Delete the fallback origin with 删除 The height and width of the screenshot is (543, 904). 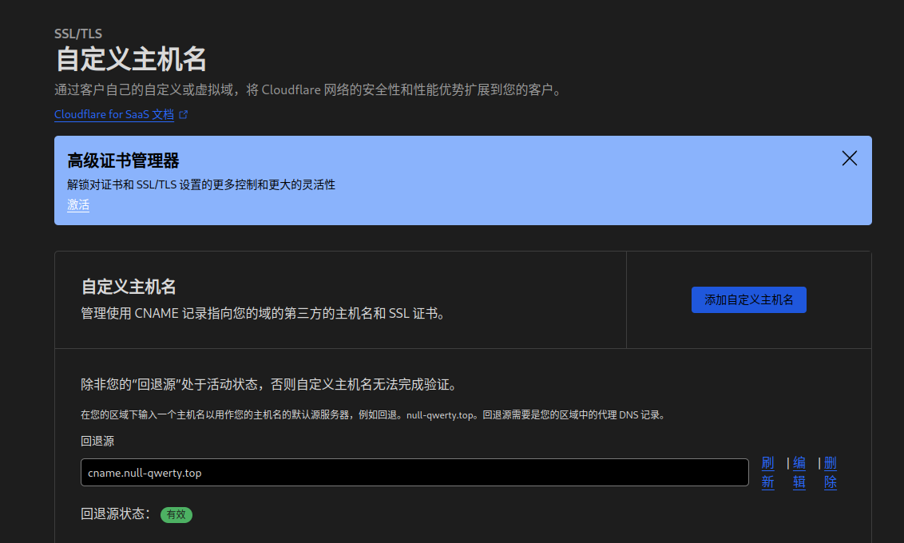pyautogui.click(x=829, y=472)
